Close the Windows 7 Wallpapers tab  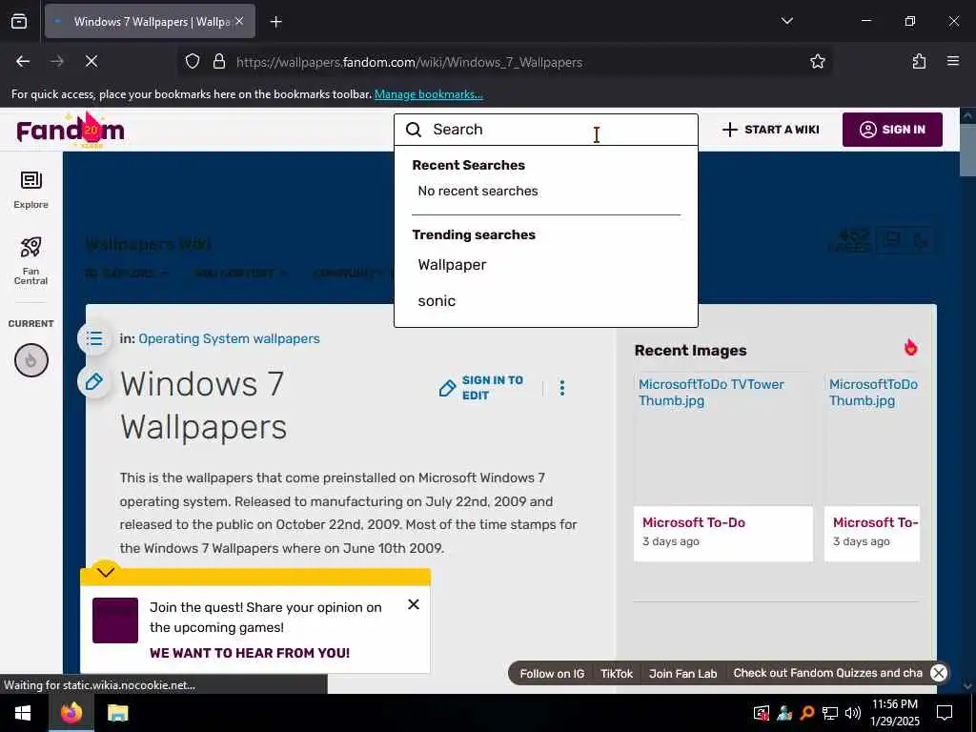(239, 21)
